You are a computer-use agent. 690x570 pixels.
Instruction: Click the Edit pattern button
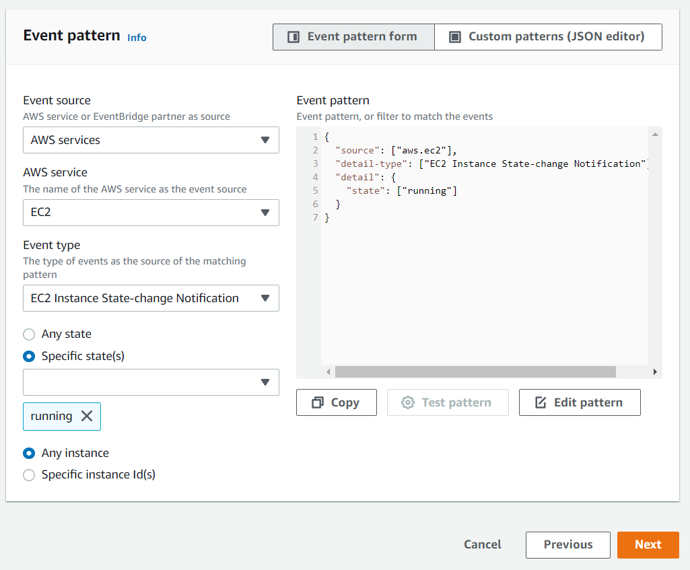[579, 402]
